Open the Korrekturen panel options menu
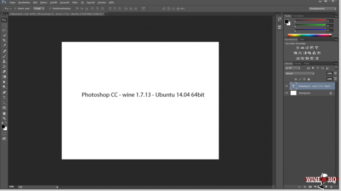The image size is (341, 191). [336, 40]
